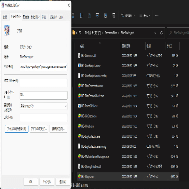Click the 詳細設定 button
Image resolution: width=189 pixels, height=189 pixels.
(58, 129)
